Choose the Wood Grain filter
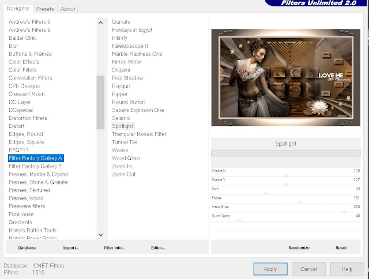 point(126,158)
